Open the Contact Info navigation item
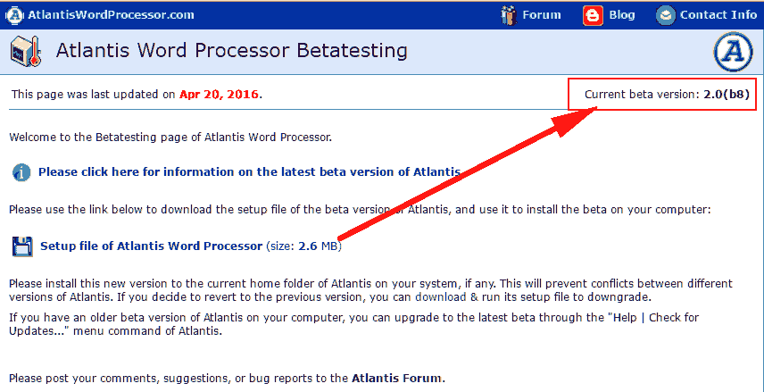 pyautogui.click(x=718, y=14)
